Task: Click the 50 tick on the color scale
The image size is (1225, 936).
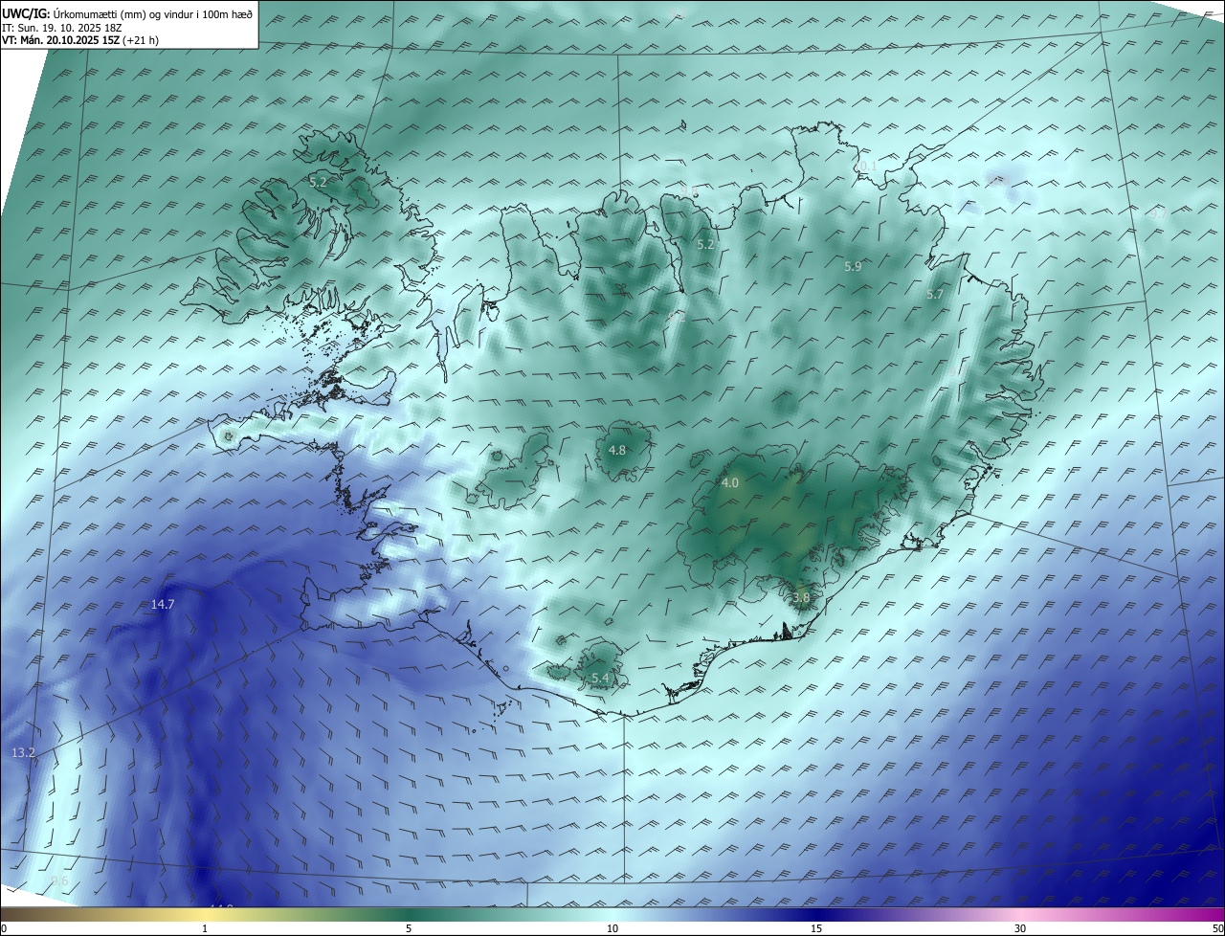Action: tap(1217, 928)
